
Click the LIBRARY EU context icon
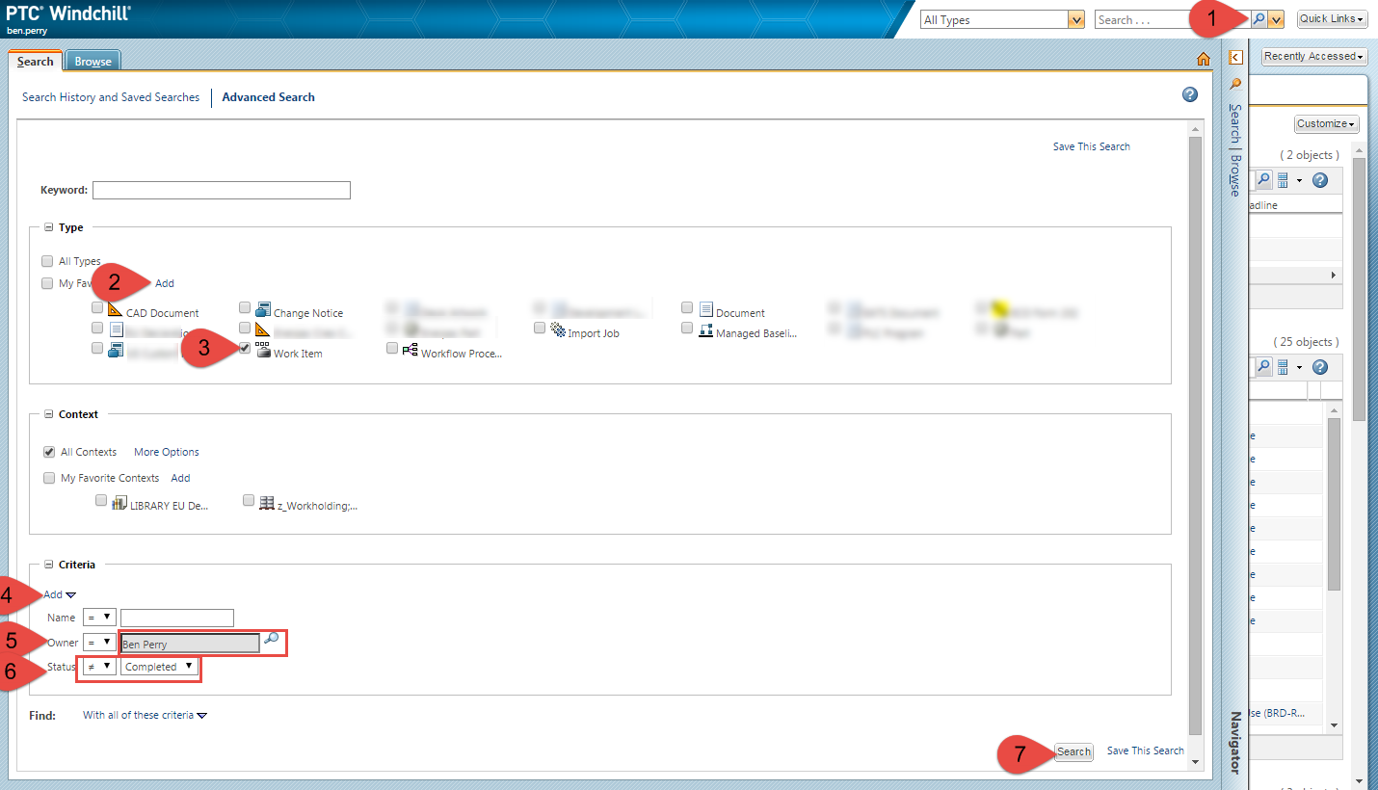119,502
